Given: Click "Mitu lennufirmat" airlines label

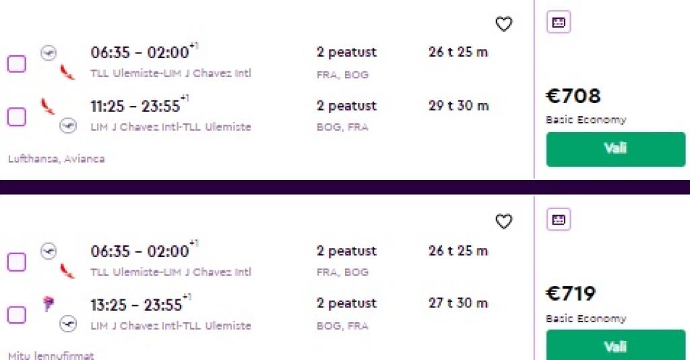Looking at the screenshot, I should tap(51, 355).
